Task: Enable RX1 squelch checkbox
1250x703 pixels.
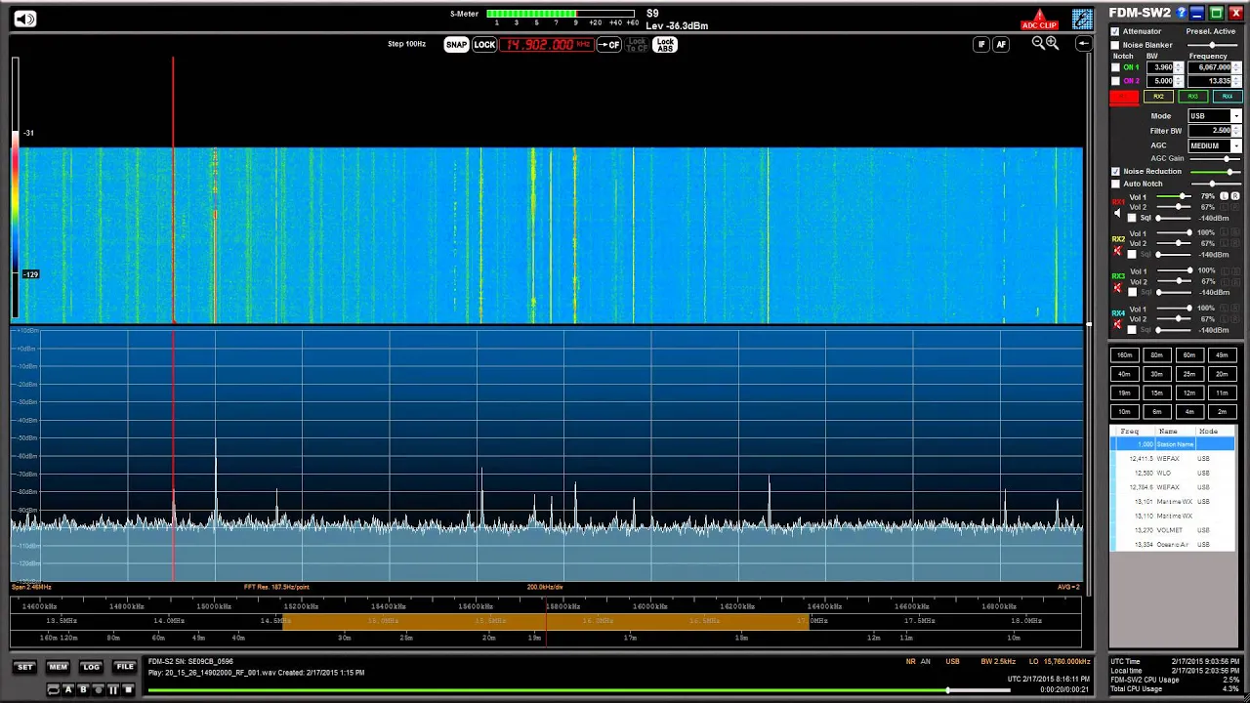Action: click(x=1132, y=217)
